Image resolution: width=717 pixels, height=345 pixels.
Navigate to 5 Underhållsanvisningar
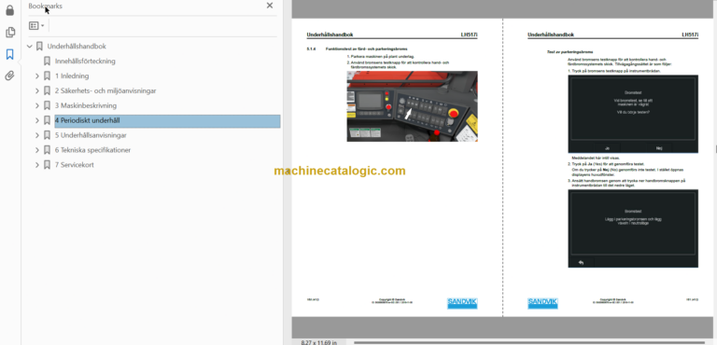(x=91, y=135)
